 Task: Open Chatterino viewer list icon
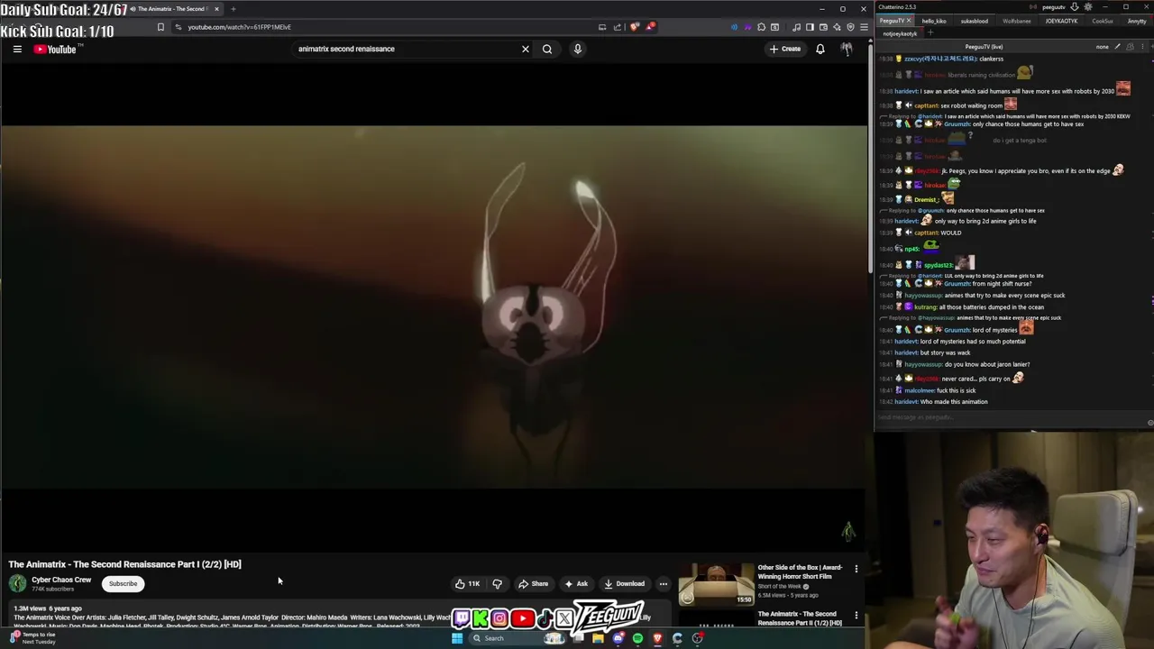(x=1130, y=47)
